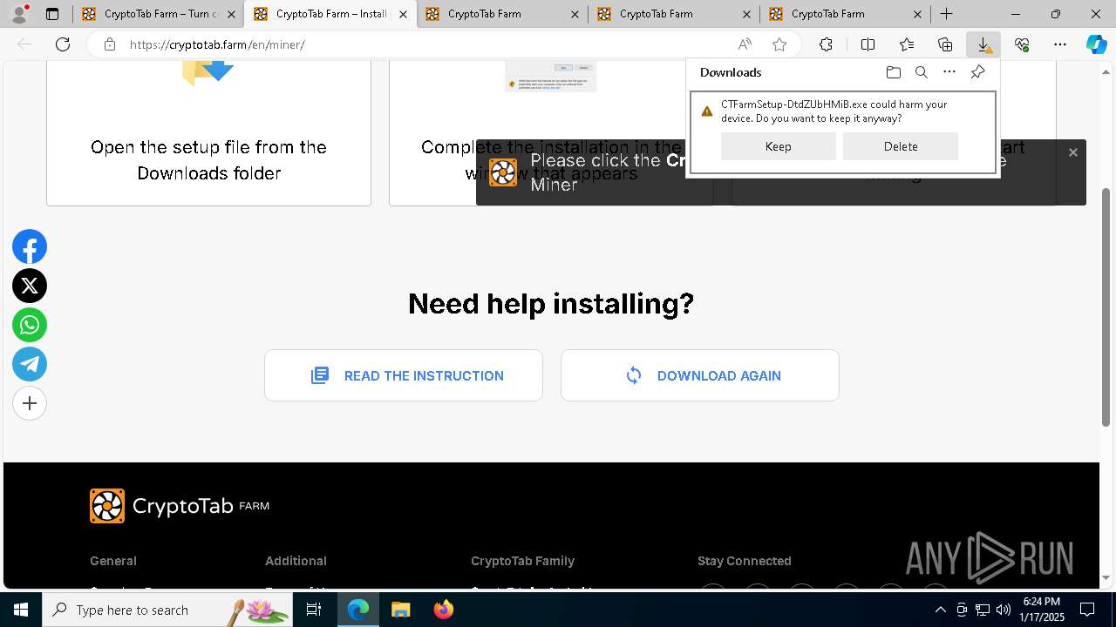Screen dimensions: 1116x627
Task: Click DOWNLOAD AGAIN button
Action: (x=700, y=375)
